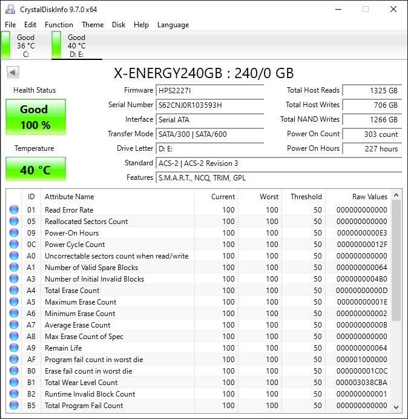Click the 40 °C temperature button

[x=35, y=170]
